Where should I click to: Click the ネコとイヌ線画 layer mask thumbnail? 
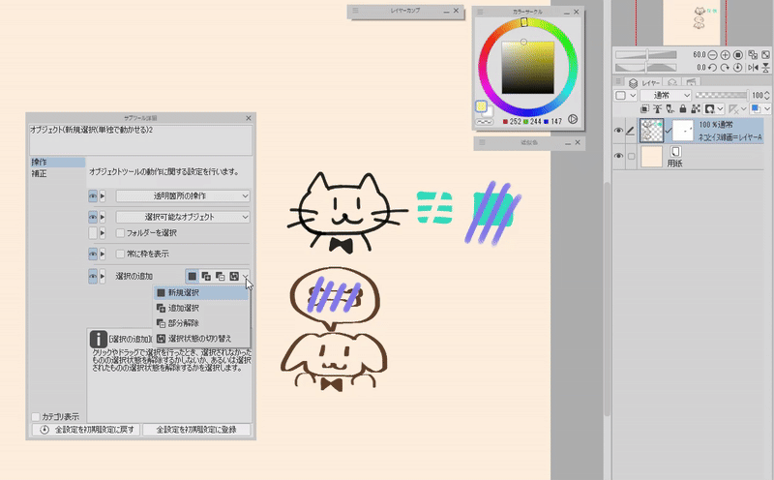[683, 131]
